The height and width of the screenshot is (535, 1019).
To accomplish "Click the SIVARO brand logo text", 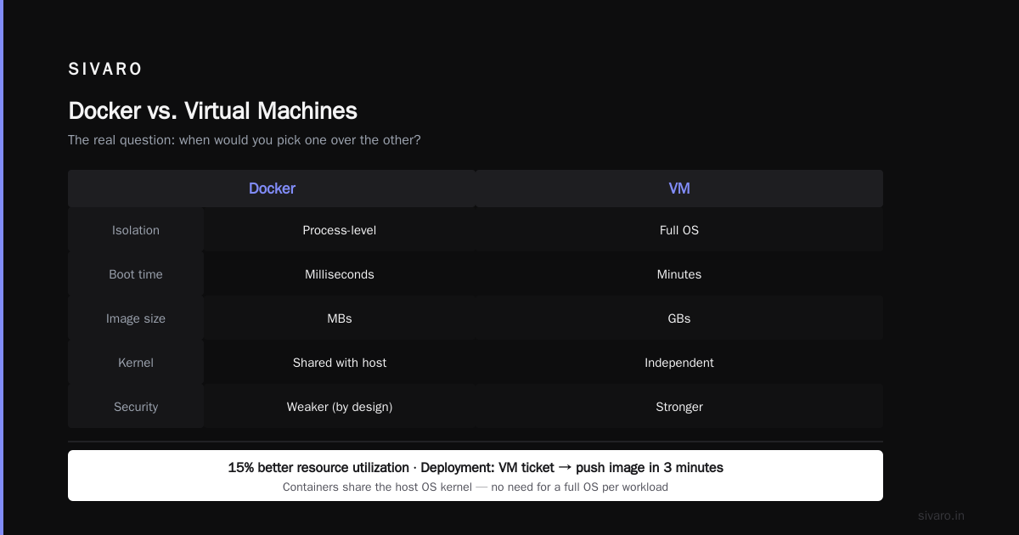I will click(105, 70).
